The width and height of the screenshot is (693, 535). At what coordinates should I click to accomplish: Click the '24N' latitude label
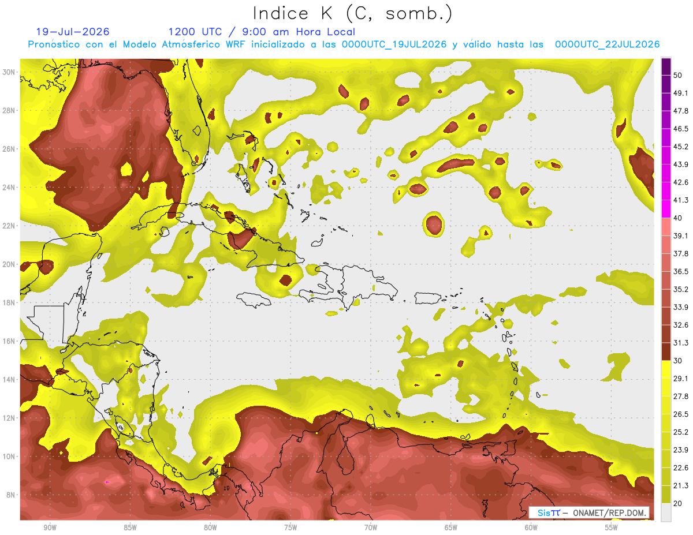tap(9, 188)
